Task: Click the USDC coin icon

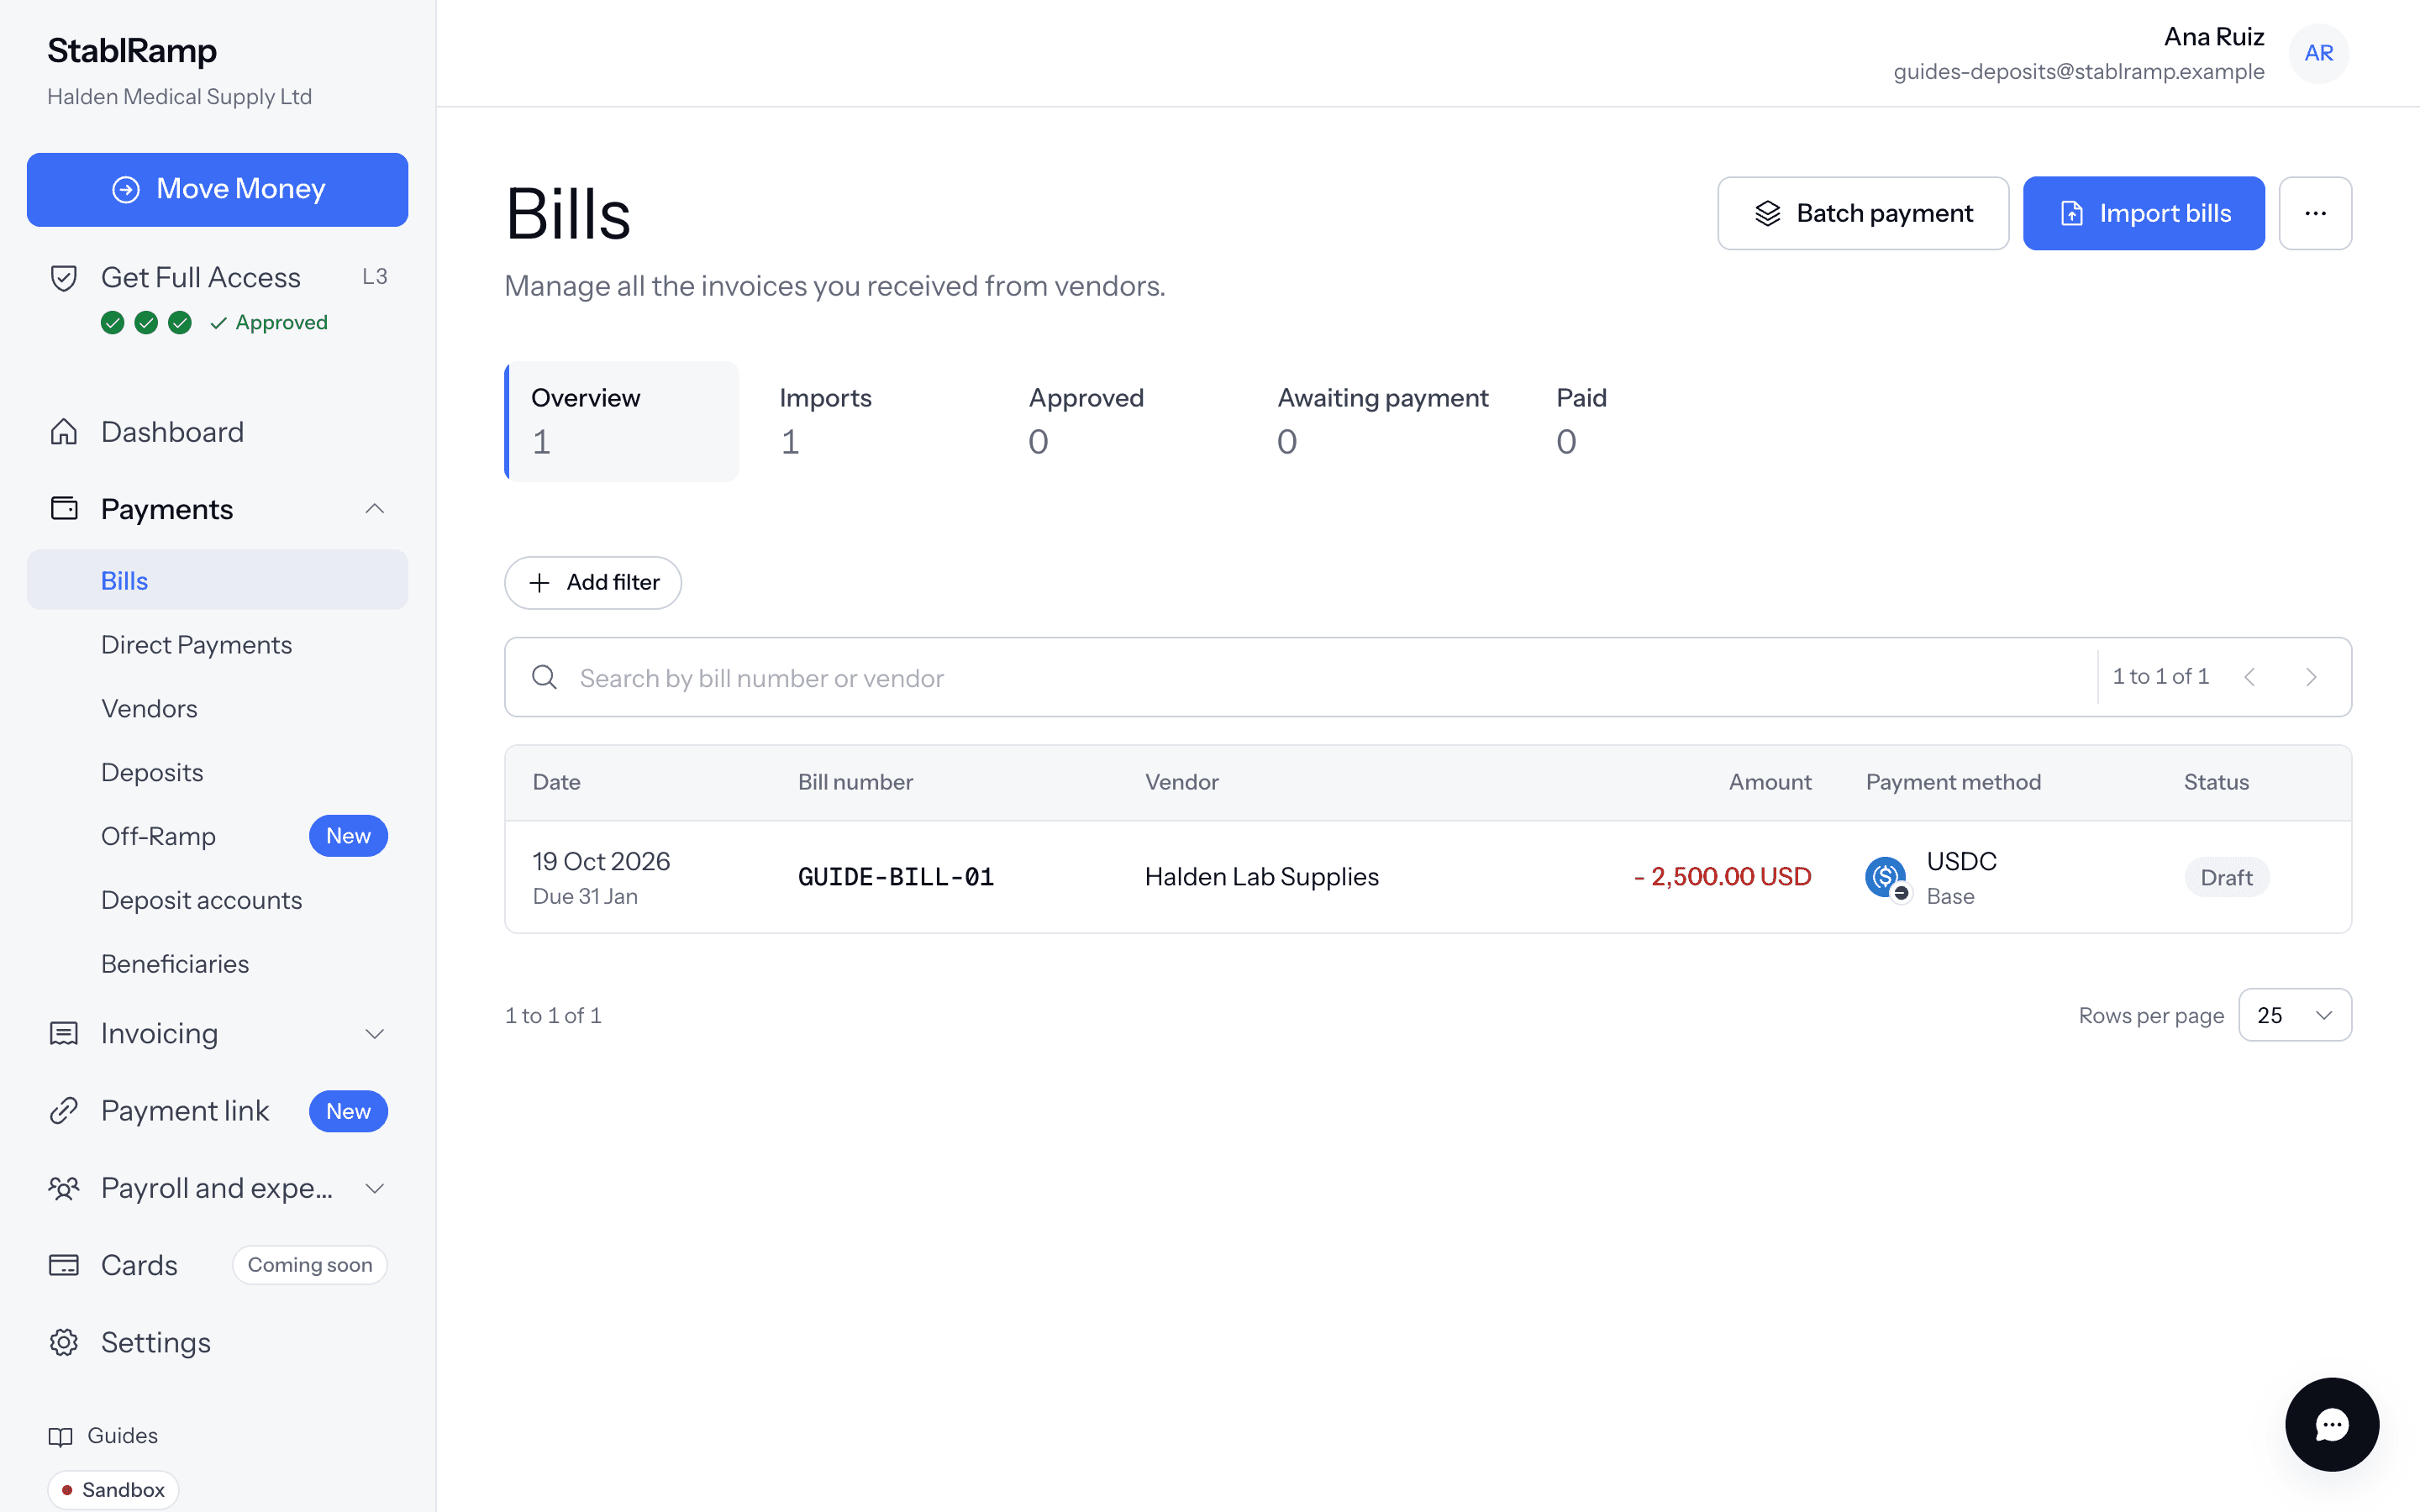Action: [1886, 877]
